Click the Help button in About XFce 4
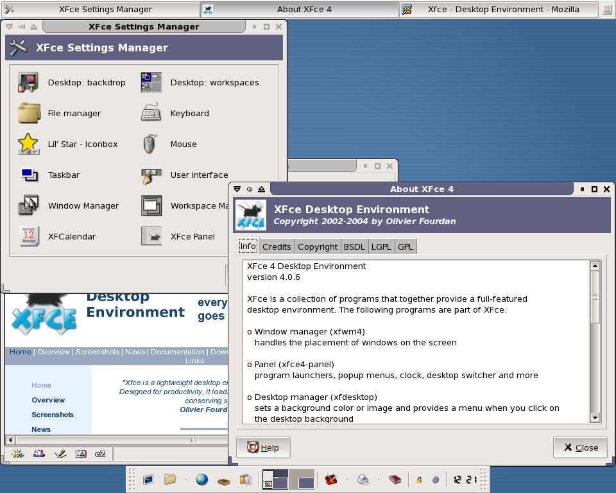The image size is (616, 493). pyautogui.click(x=263, y=447)
